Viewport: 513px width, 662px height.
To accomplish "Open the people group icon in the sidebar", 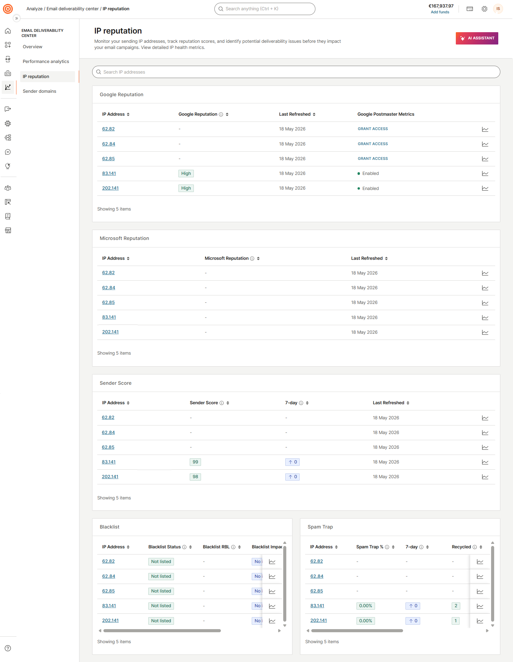I will click(x=8, y=188).
